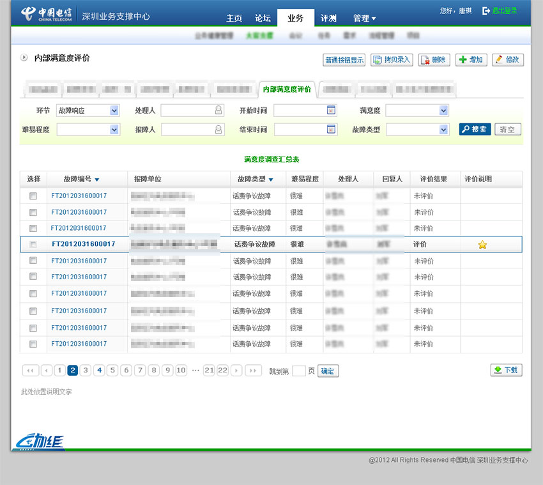Click the calendar icon for 开始时间
543x485 pixels.
click(331, 111)
